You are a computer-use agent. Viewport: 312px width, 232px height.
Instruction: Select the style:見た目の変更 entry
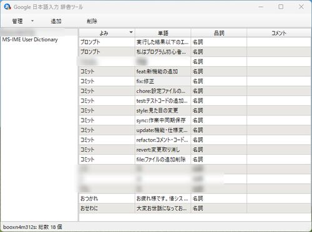(163, 110)
